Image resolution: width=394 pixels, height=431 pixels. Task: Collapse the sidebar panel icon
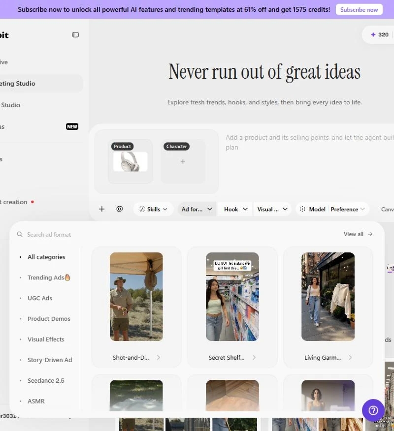tap(75, 34)
